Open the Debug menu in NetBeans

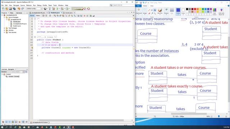(x=39, y=5)
